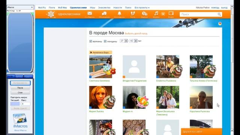Toggle the мужчины checkbox
The width and height of the screenshot is (240, 135).
(91, 41)
